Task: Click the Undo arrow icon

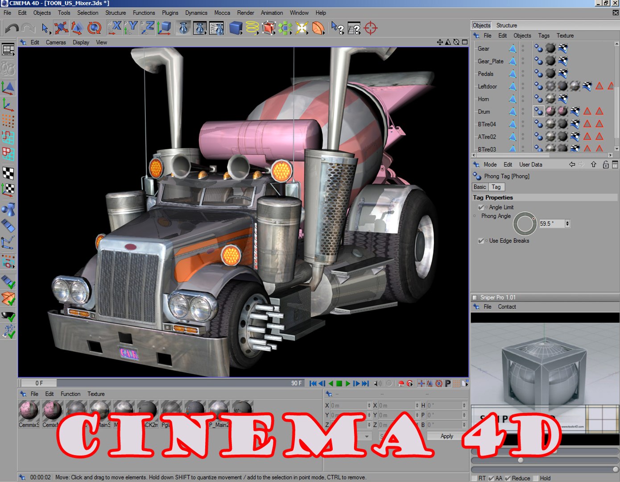Action: pyautogui.click(x=12, y=28)
